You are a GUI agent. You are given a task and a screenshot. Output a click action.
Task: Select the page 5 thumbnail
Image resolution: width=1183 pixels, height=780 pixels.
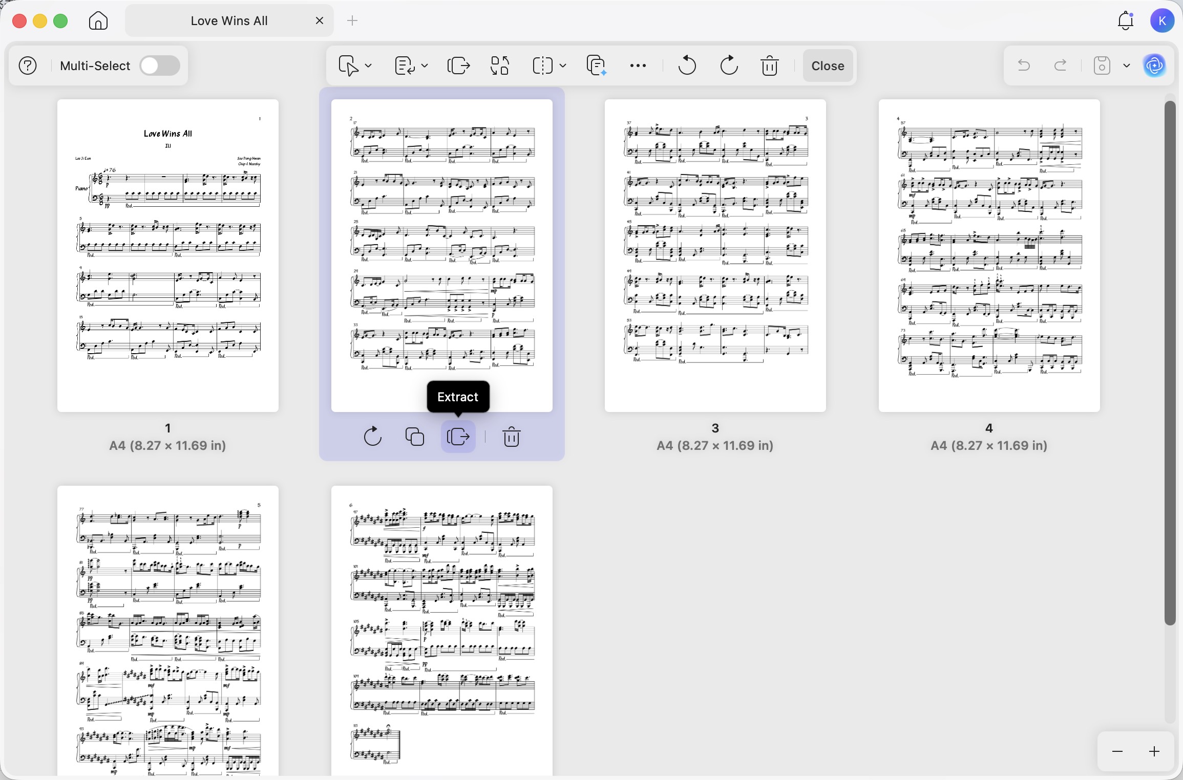(168, 631)
